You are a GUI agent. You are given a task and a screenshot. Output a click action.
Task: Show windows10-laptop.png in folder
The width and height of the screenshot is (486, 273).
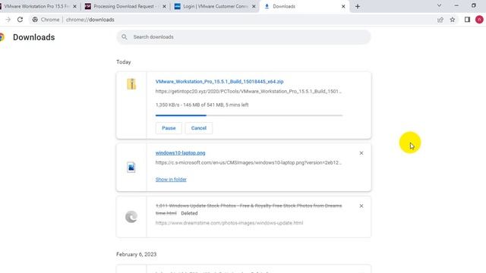tap(171, 180)
